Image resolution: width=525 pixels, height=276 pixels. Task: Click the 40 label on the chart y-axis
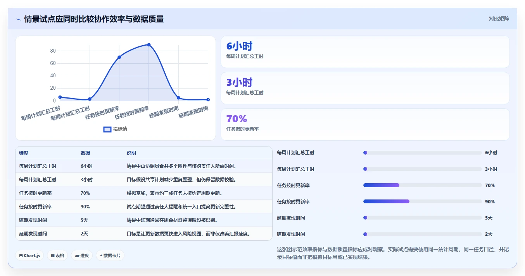[53, 76]
